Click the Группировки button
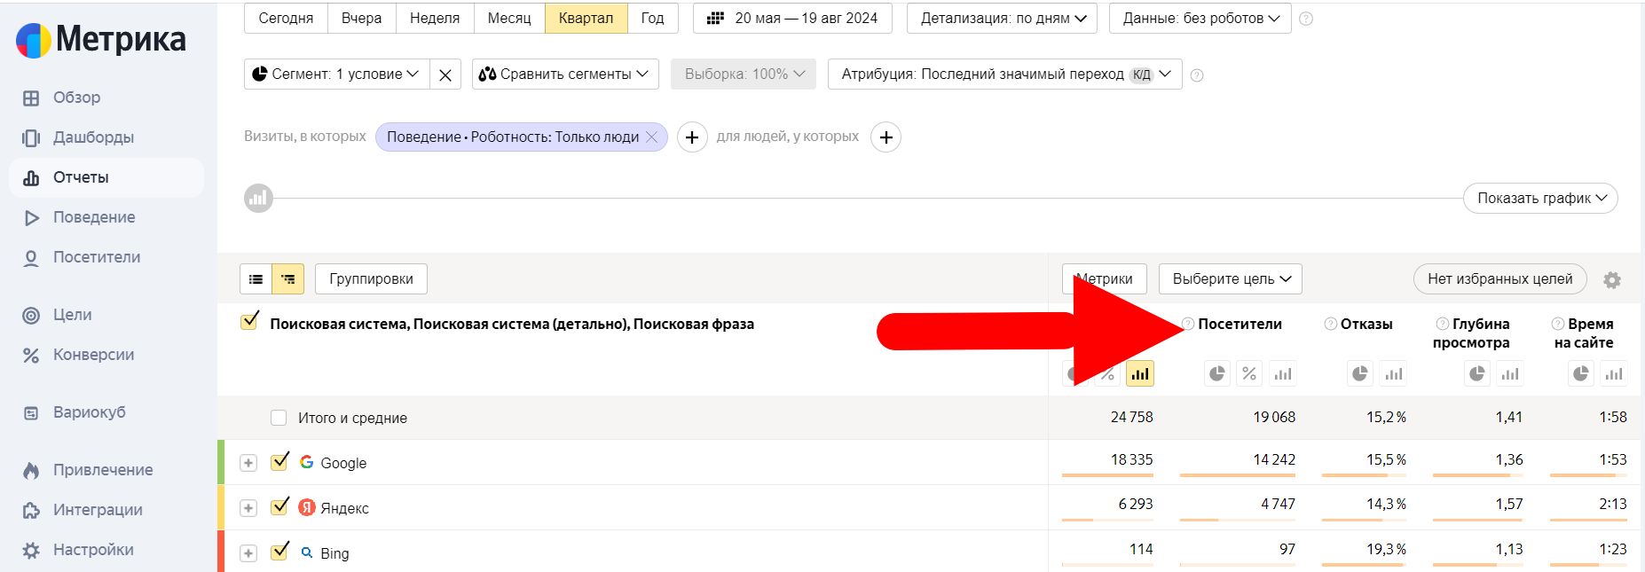Screen dimensions: 1645x572 click(371, 278)
